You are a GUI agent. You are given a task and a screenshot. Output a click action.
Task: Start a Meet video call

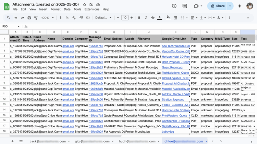coord(196,6)
